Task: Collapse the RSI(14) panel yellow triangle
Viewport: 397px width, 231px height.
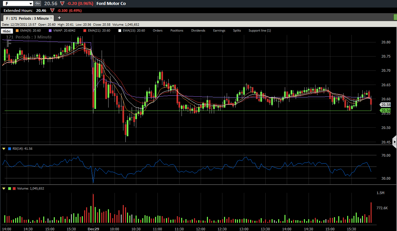Action: pos(4,149)
